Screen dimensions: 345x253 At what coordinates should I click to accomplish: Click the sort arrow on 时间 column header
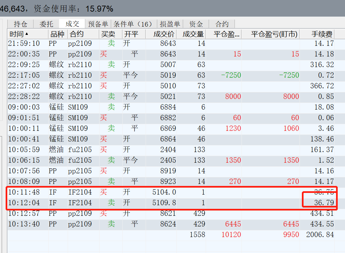coord(27,34)
